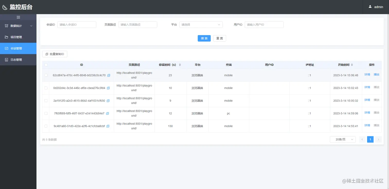
Task: Click the dwell time value 130
Action: point(170,126)
